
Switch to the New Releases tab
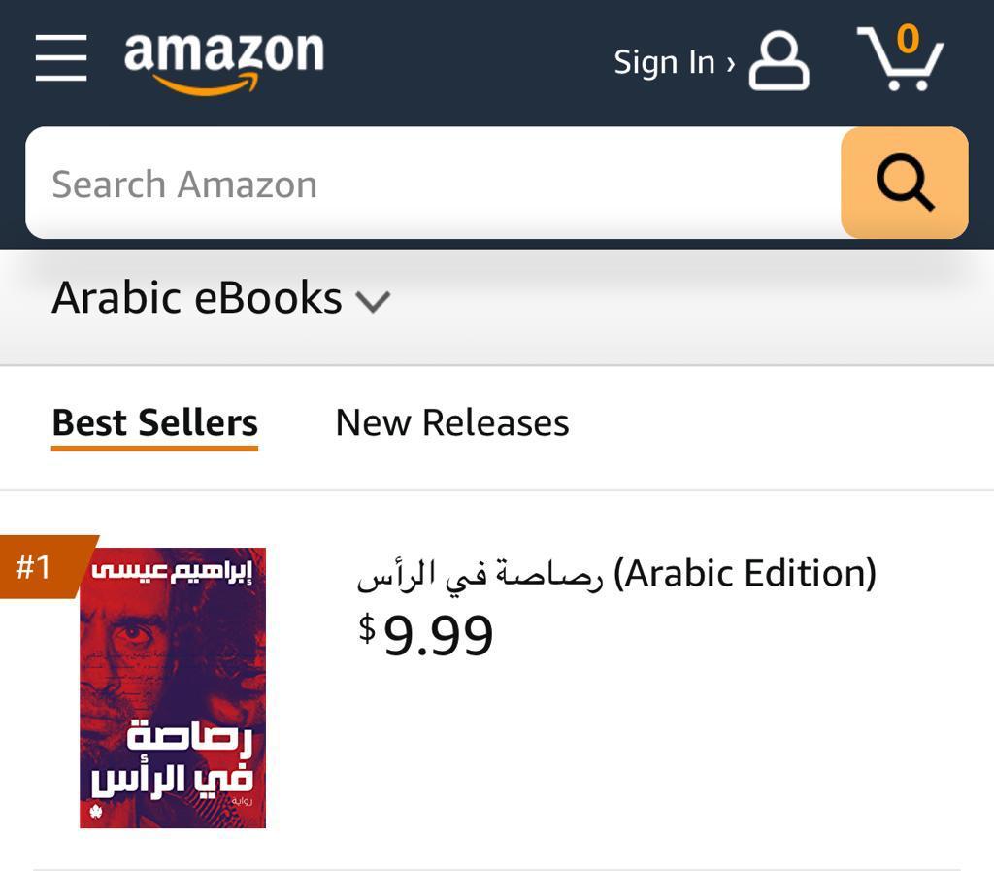pyautogui.click(x=452, y=423)
